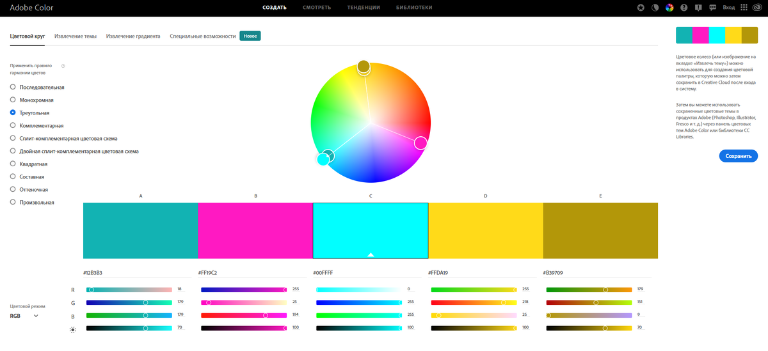Click the dark teal handle on the color wheel
This screenshot has width=768, height=351.
[329, 155]
